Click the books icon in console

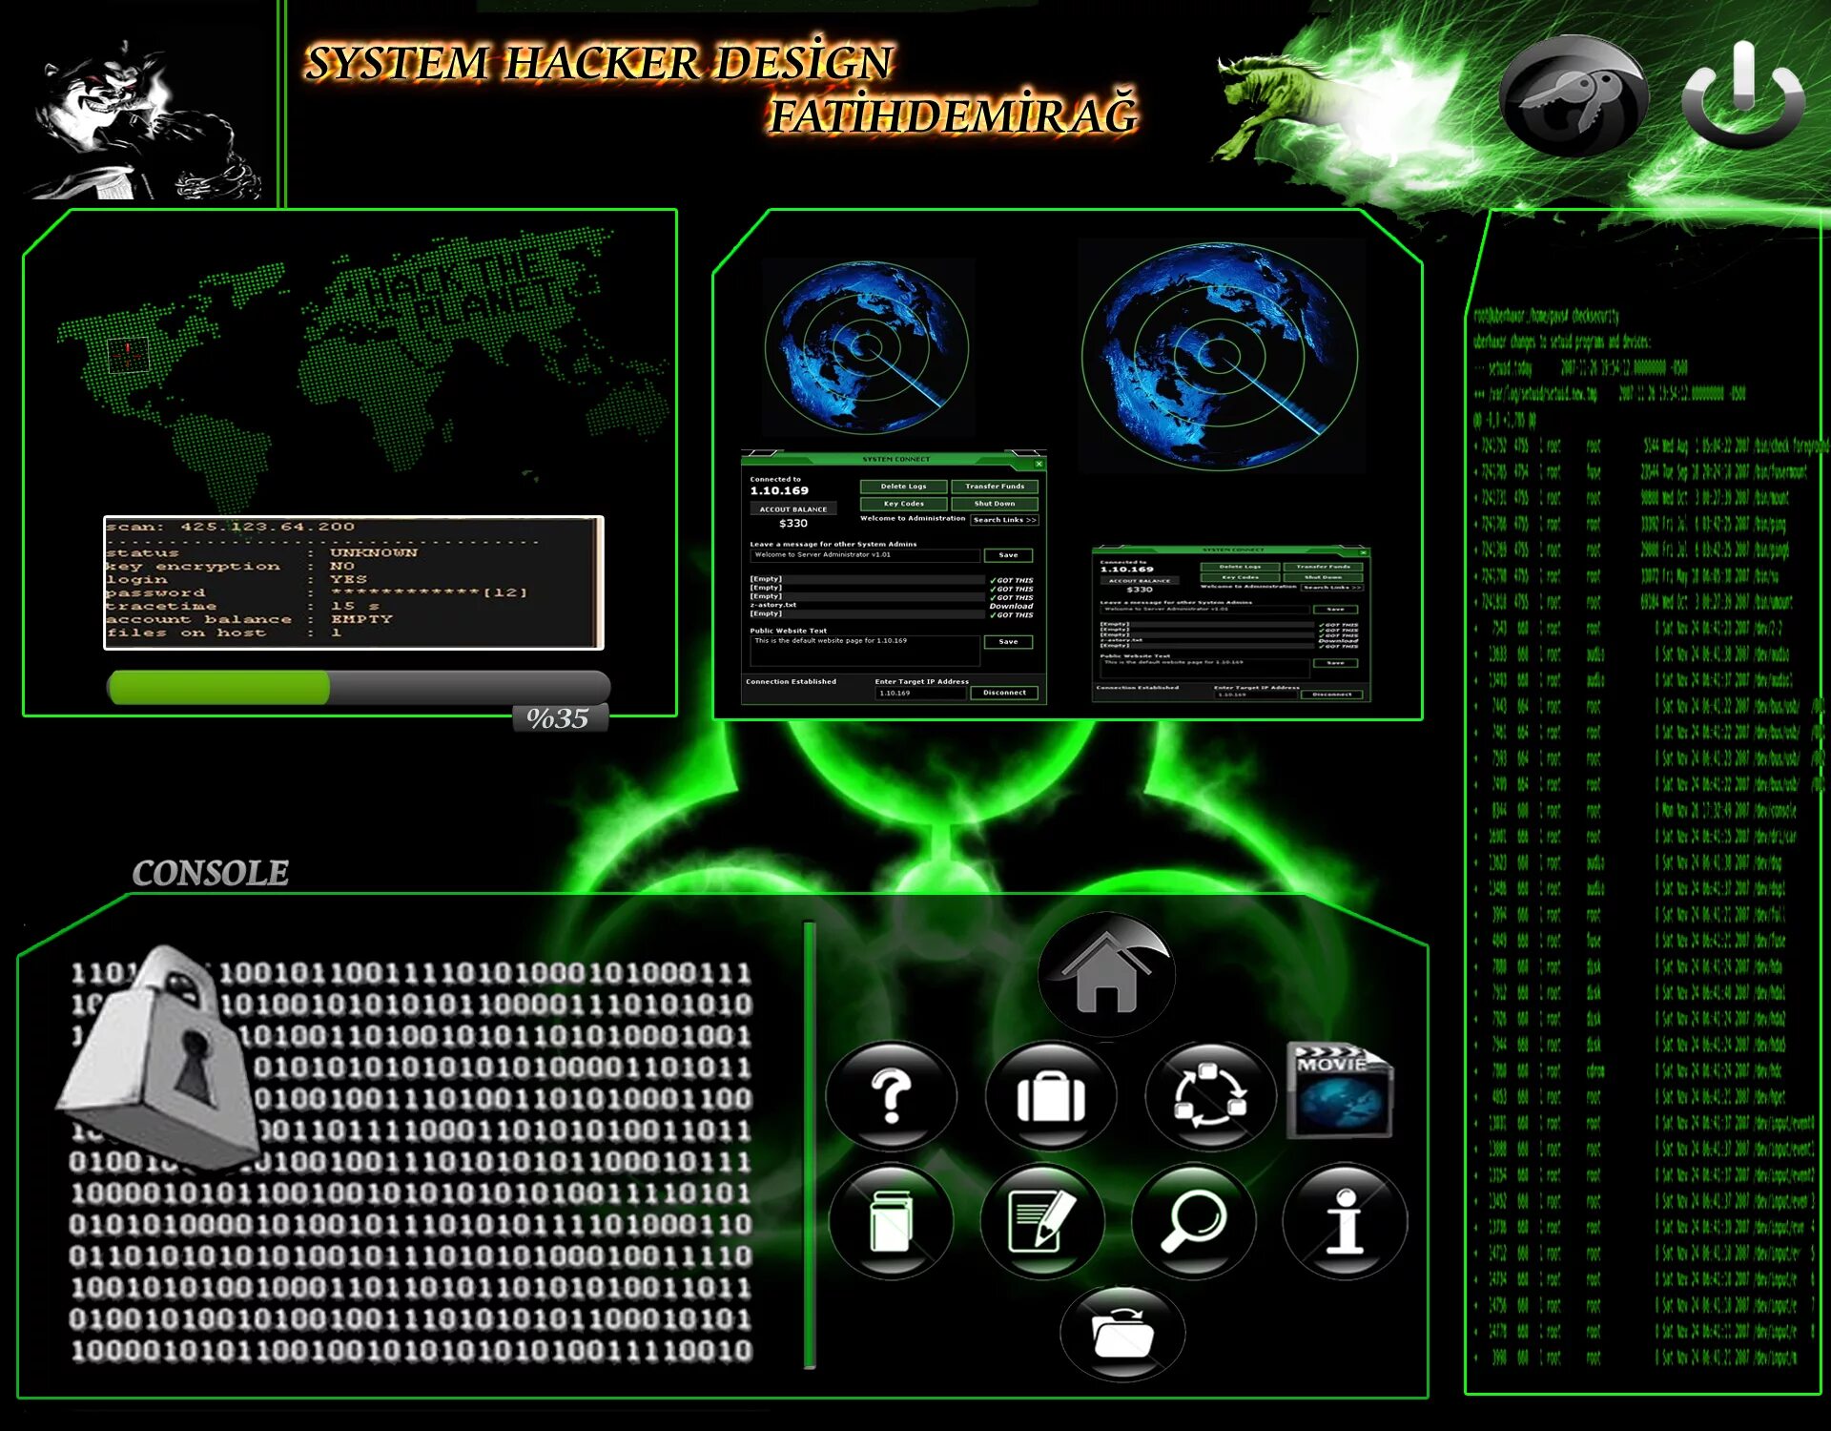[891, 1220]
